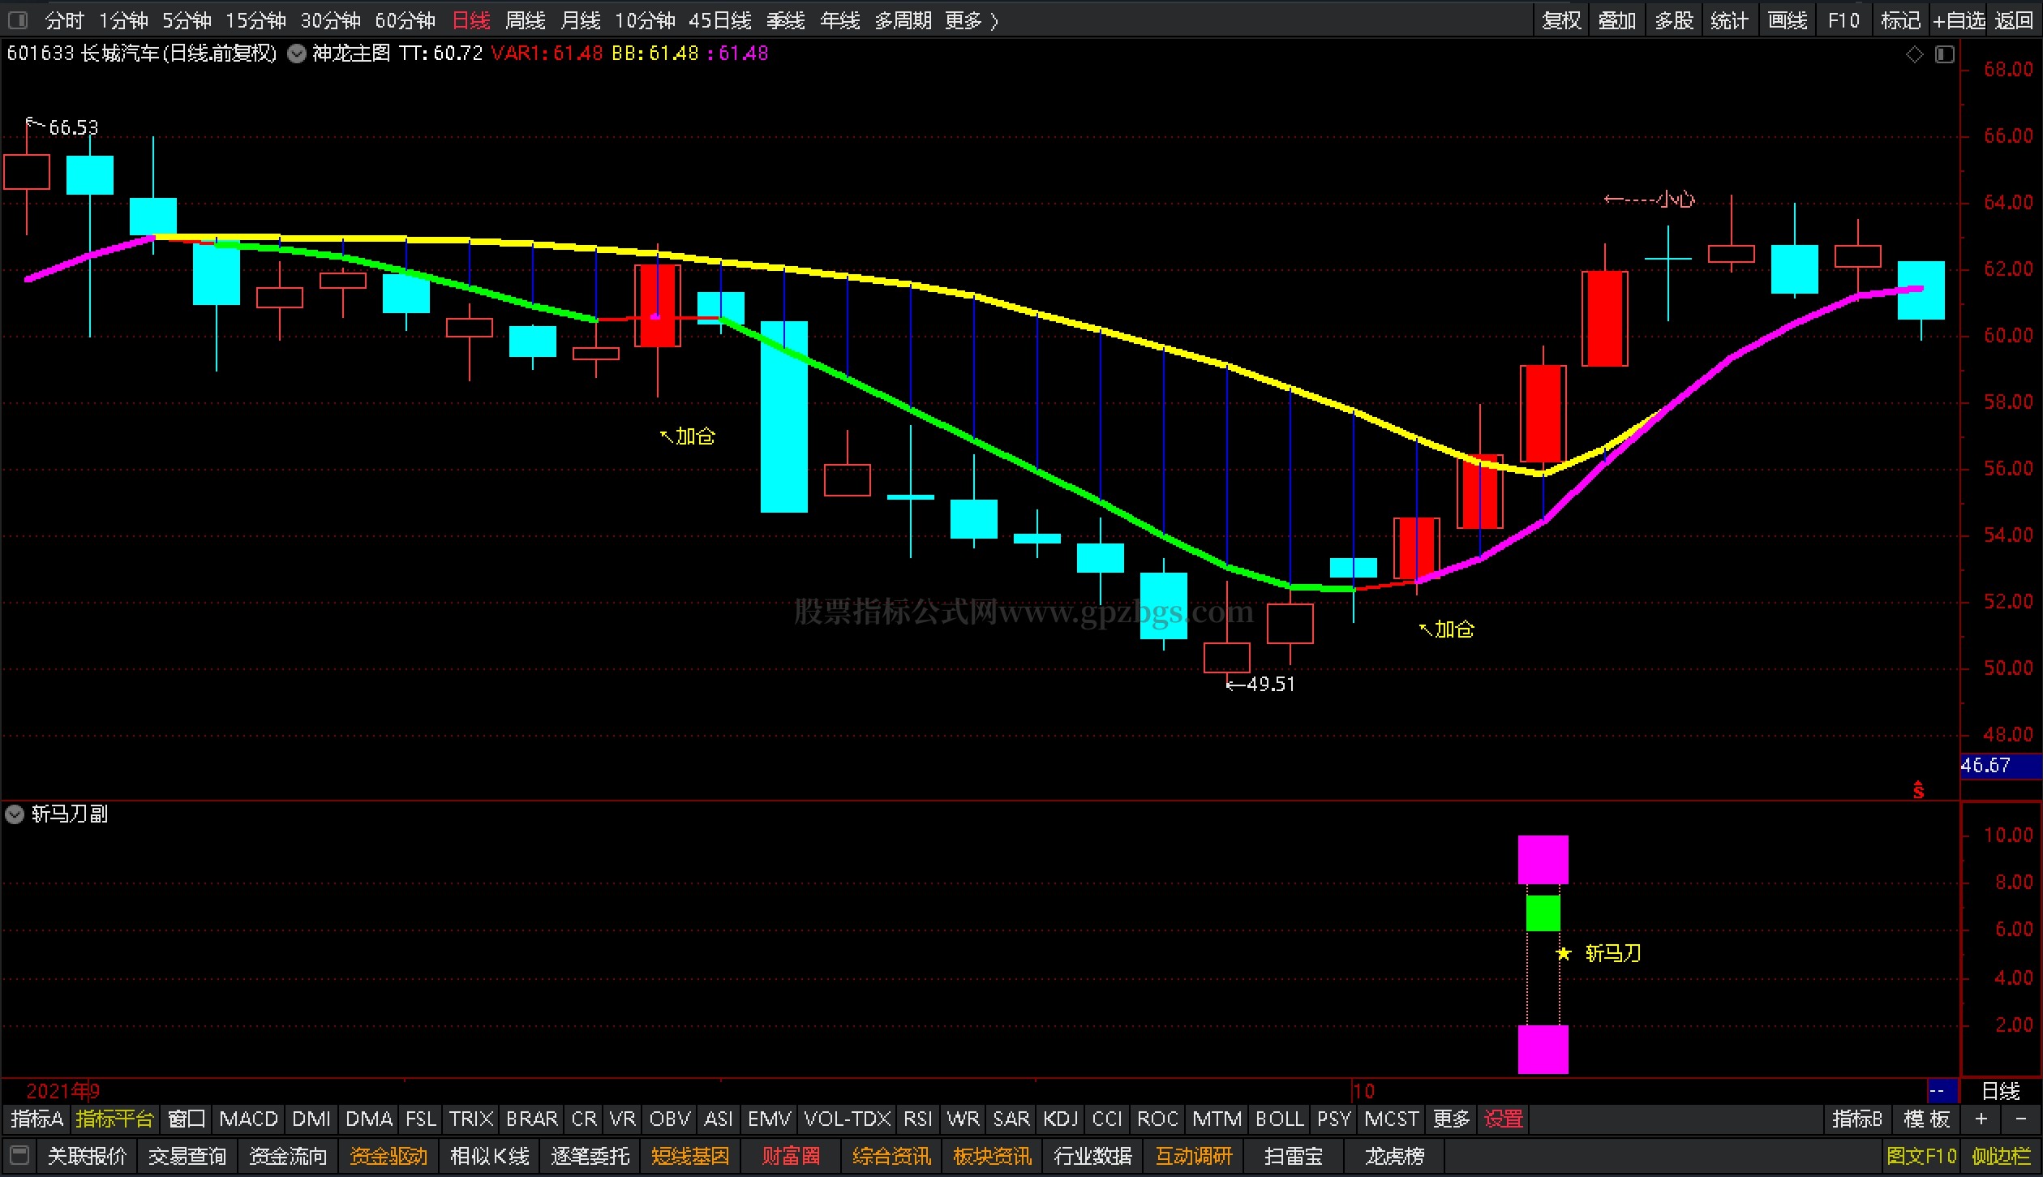Click the 返回 back button
The width and height of the screenshot is (2043, 1177).
pos(2014,20)
